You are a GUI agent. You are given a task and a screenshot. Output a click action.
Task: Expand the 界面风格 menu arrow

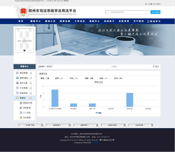[x=31, y=93]
